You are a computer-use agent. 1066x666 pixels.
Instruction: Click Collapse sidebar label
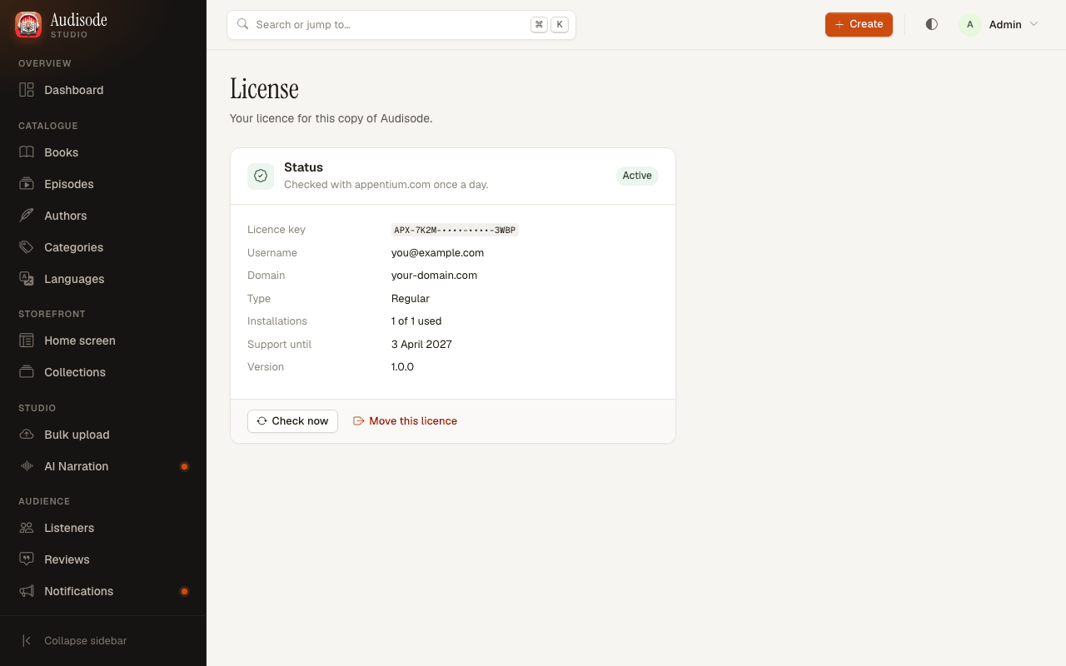pyautogui.click(x=85, y=641)
